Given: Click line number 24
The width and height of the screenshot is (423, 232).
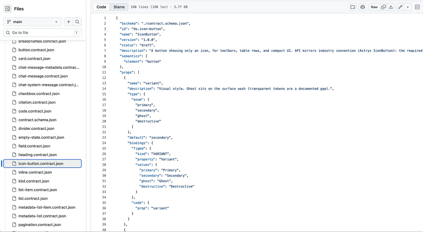Looking at the screenshot, I should pos(104,143).
